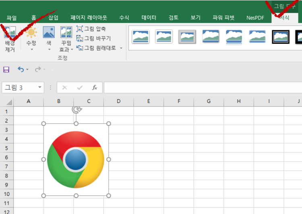Select row 1 header

pos(6,111)
